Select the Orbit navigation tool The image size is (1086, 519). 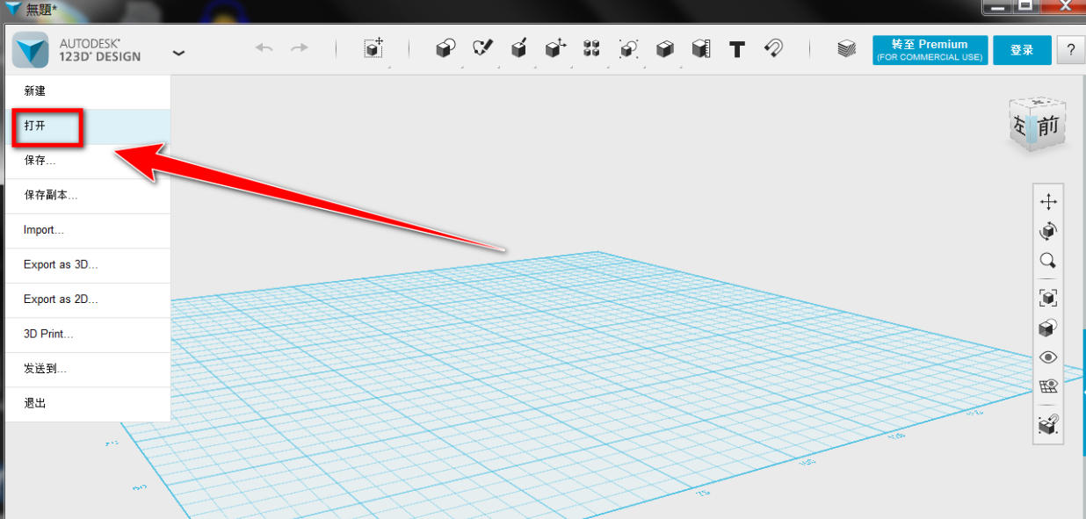tap(1048, 231)
